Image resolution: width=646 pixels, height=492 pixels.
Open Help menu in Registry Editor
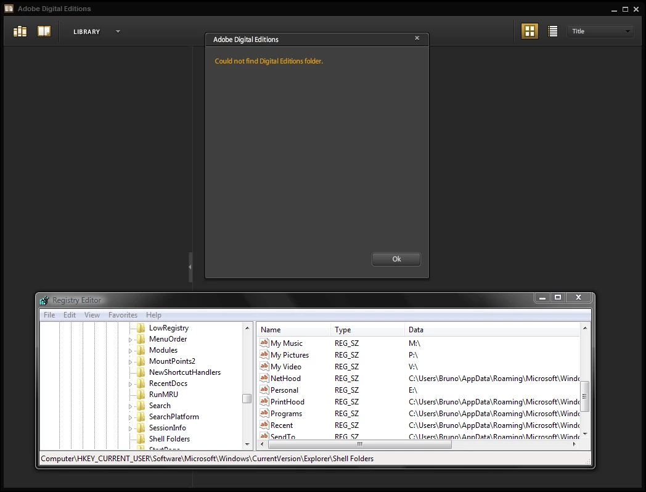[153, 315]
